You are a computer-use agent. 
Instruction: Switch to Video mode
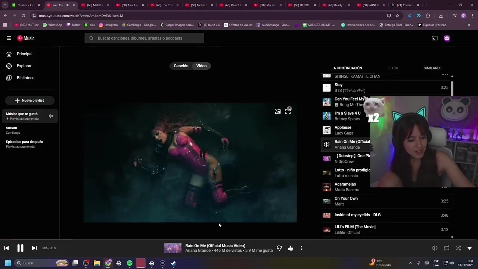[201, 66]
